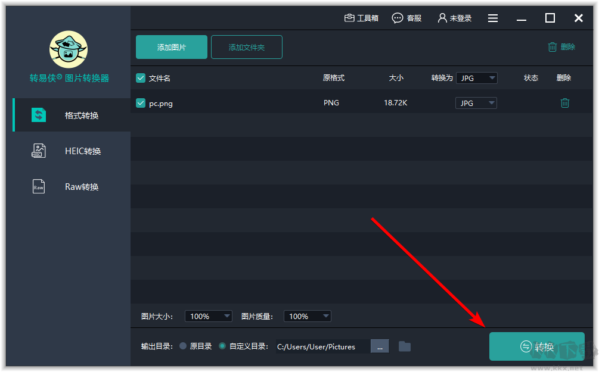Click 删除 column header

(x=564, y=78)
